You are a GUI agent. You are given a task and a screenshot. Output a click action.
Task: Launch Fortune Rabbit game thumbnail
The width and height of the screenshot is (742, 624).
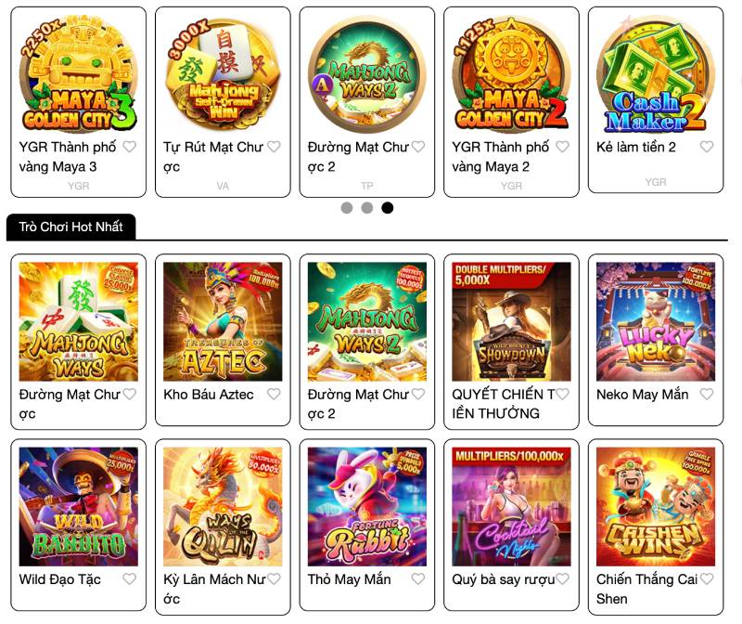click(367, 506)
